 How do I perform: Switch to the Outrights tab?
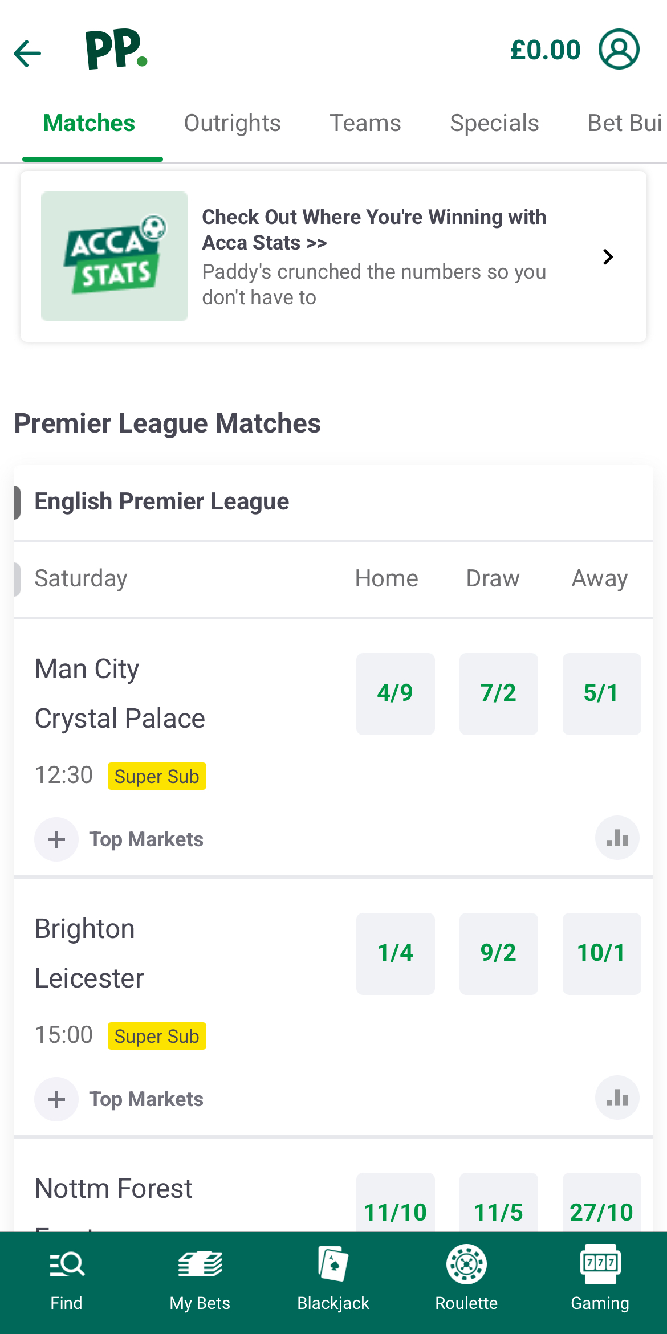point(232,123)
